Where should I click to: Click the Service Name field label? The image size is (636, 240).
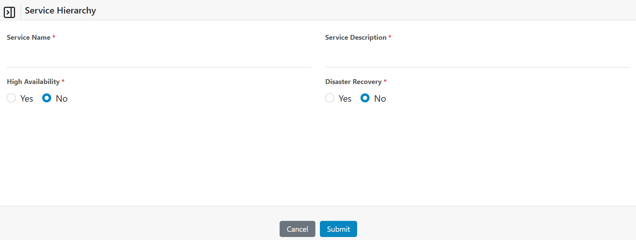[29, 37]
